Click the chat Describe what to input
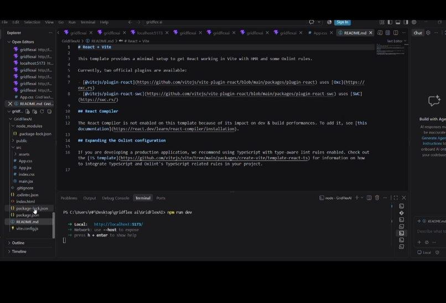 (x=431, y=231)
